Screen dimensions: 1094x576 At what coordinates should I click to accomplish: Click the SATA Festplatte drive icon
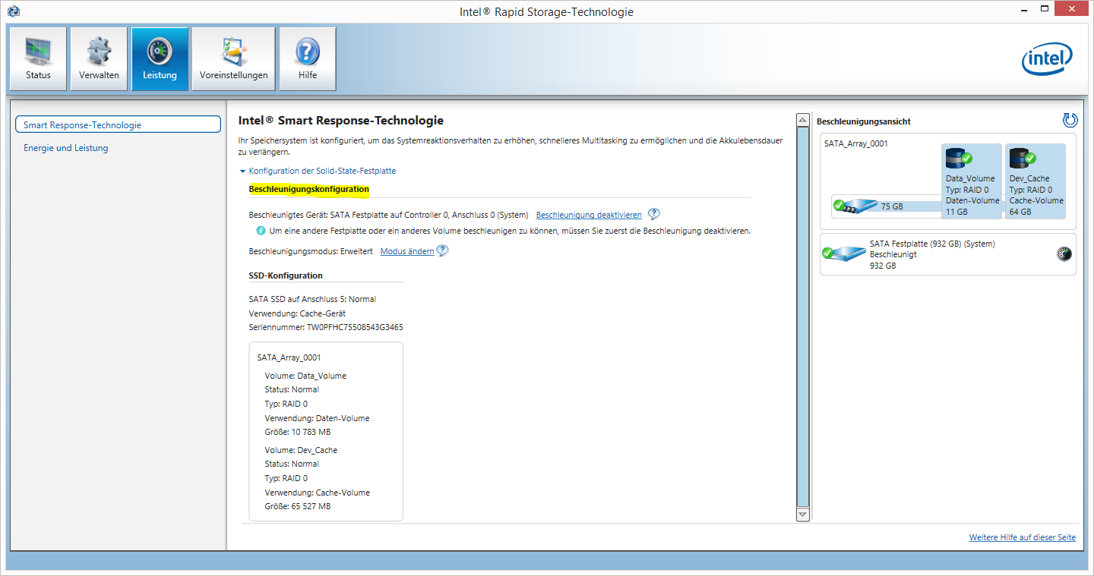843,253
